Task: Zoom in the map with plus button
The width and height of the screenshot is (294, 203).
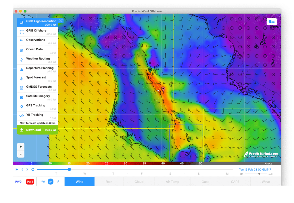Action: pos(21,147)
